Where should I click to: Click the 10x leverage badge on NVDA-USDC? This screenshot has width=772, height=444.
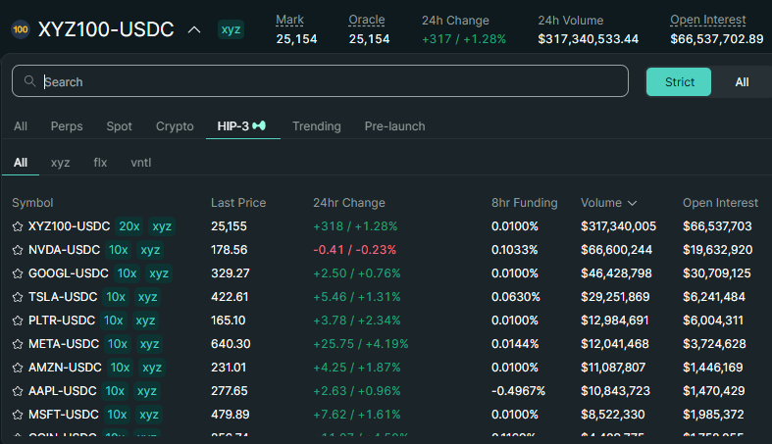pyautogui.click(x=118, y=250)
